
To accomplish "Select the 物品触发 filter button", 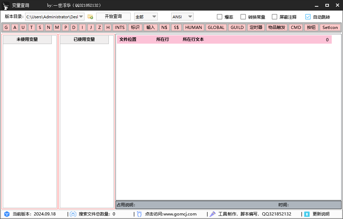I will 276,27.
